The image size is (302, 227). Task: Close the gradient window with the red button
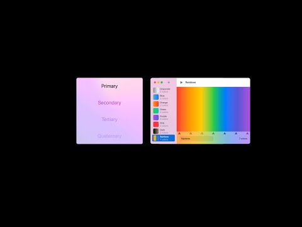tap(155, 83)
